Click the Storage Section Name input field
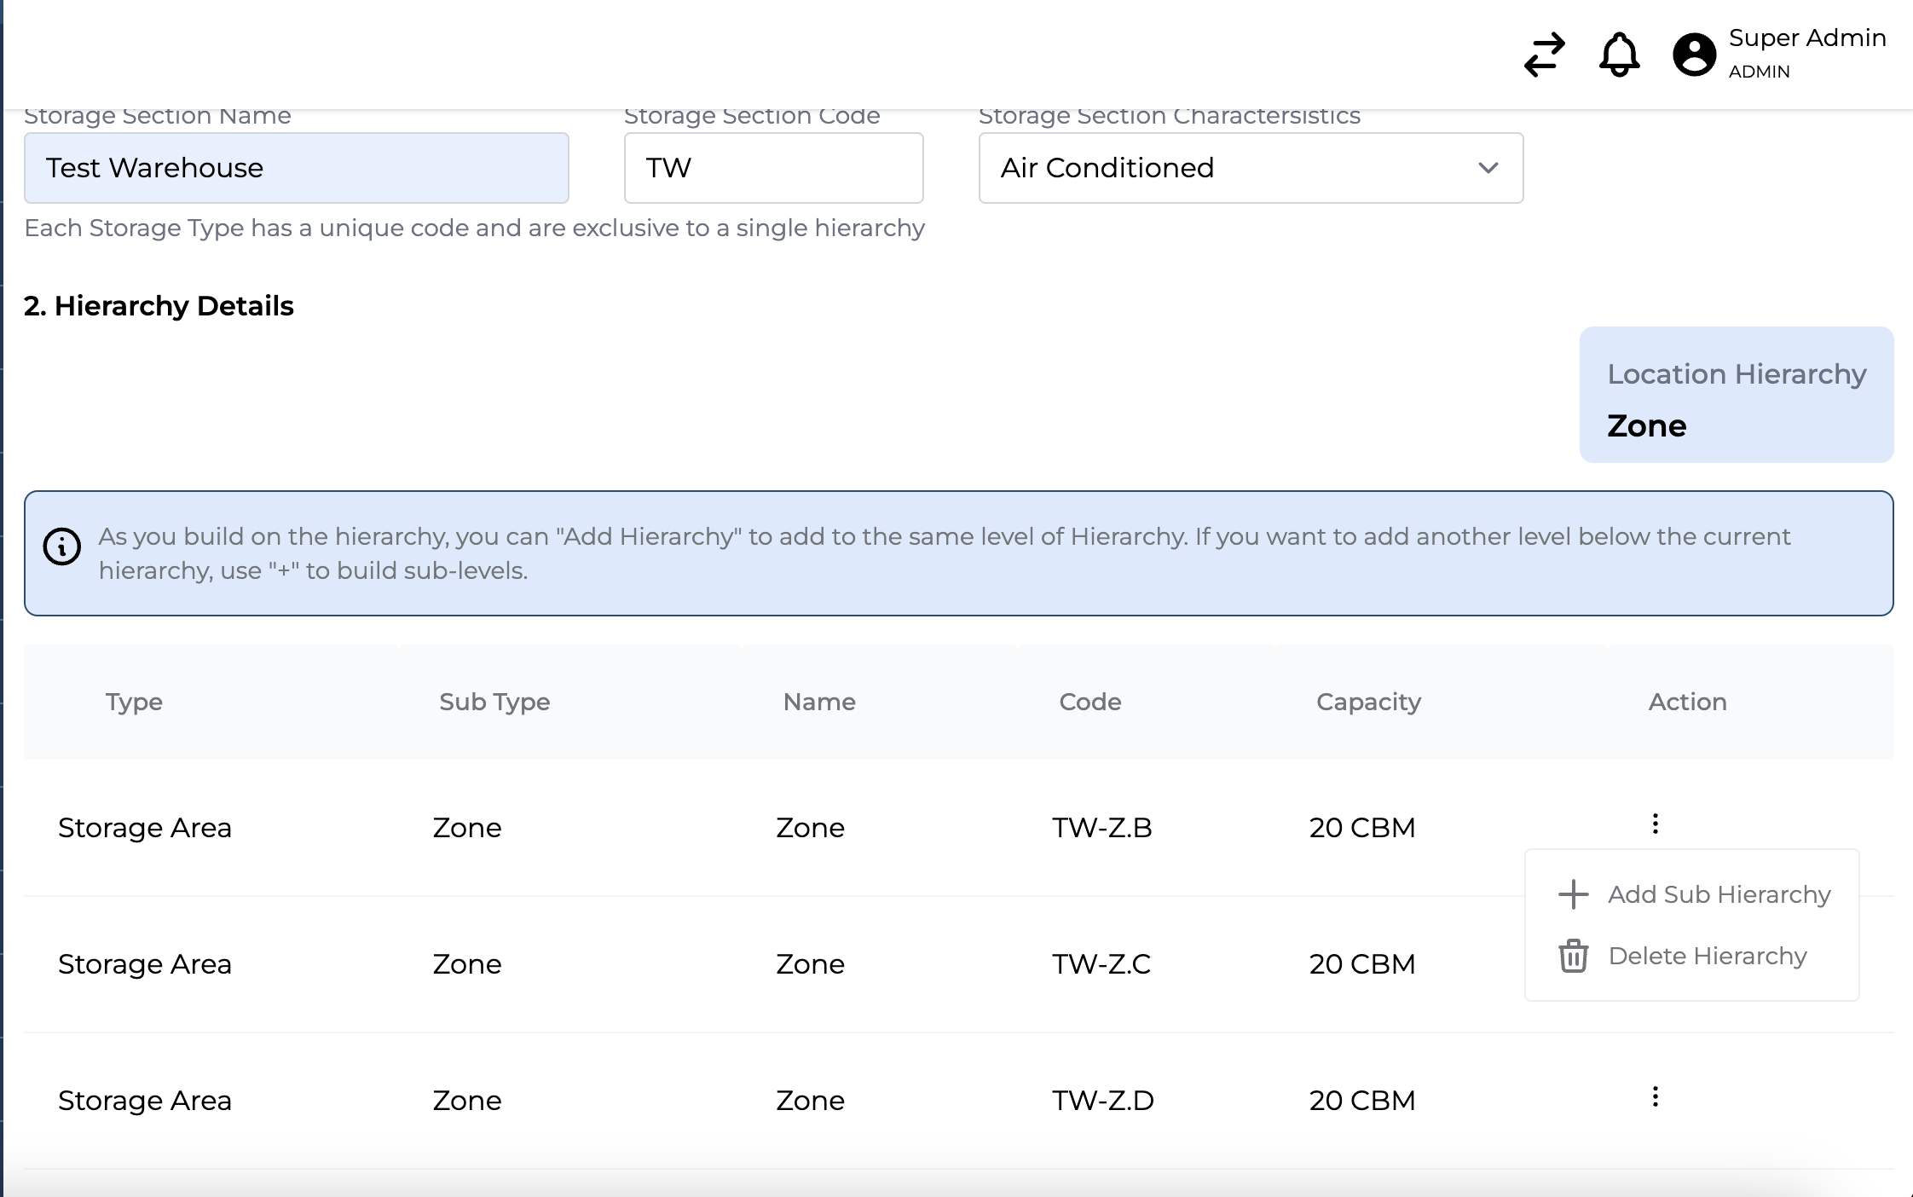1913x1197 pixels. click(297, 167)
